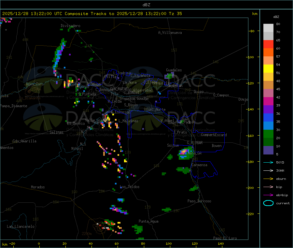
Task: Click the green echo west of Punta_Agua
Action: point(138,229)
